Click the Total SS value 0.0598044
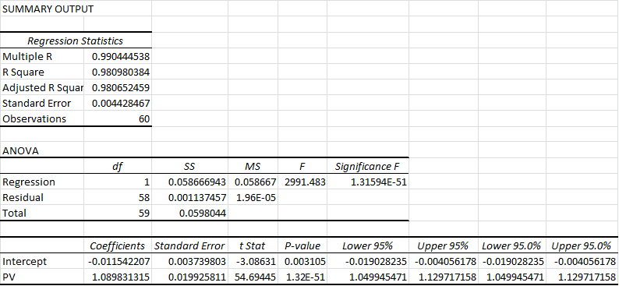 pos(189,214)
